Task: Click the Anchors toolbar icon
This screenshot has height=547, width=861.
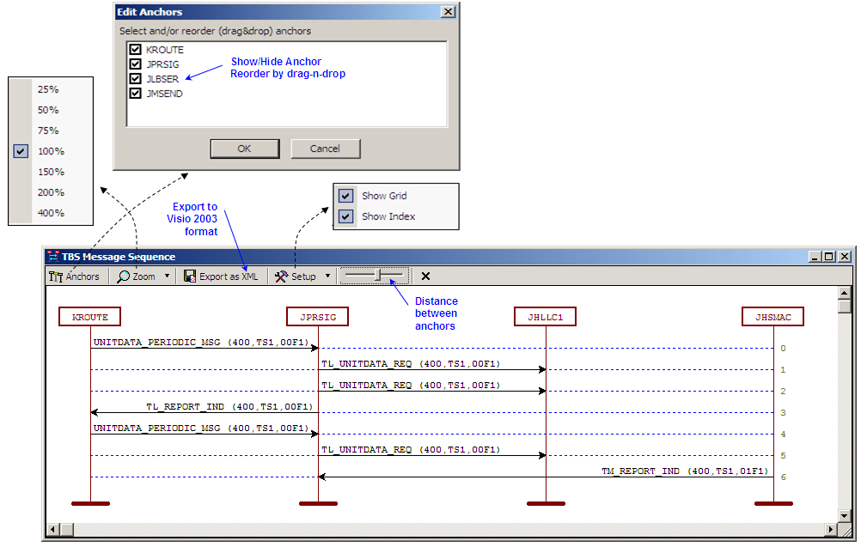Action: click(56, 277)
